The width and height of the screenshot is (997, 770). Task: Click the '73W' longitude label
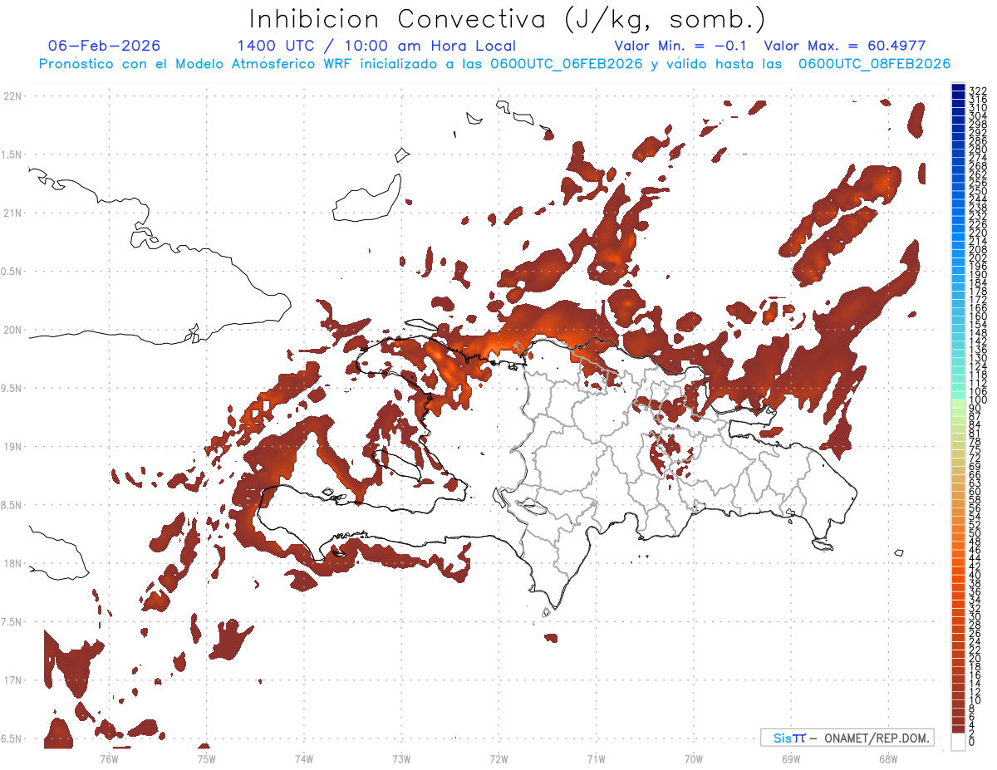pyautogui.click(x=401, y=758)
